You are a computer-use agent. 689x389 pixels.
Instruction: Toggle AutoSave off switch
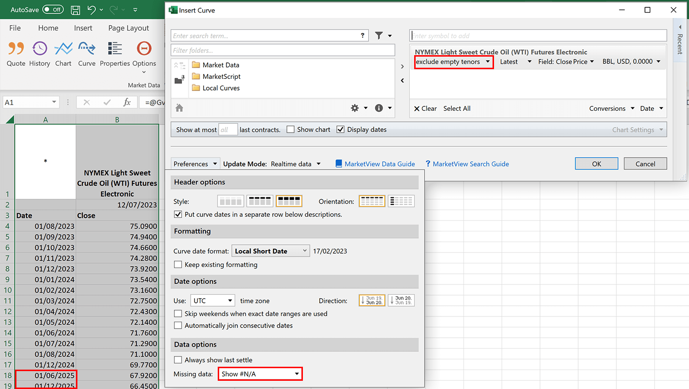pos(53,10)
